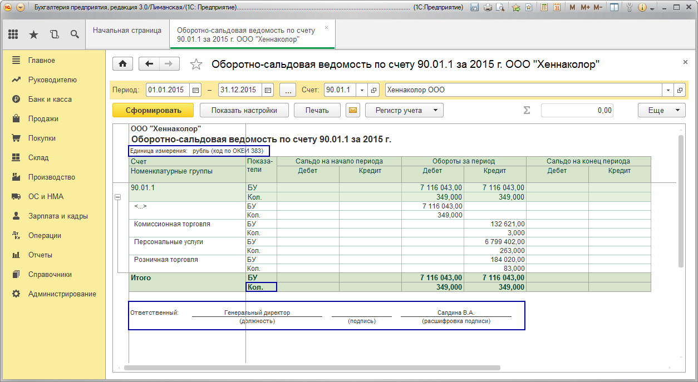Open the Еще menu dropdown
The height and width of the screenshot is (382, 698).
[661, 110]
